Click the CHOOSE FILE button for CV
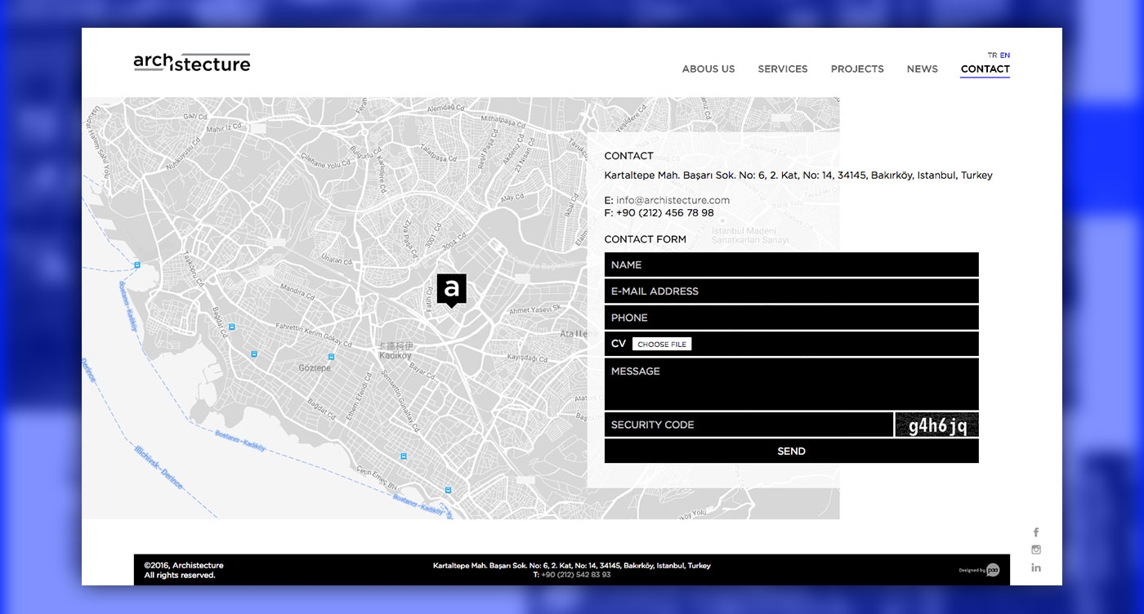The height and width of the screenshot is (614, 1144). [662, 345]
